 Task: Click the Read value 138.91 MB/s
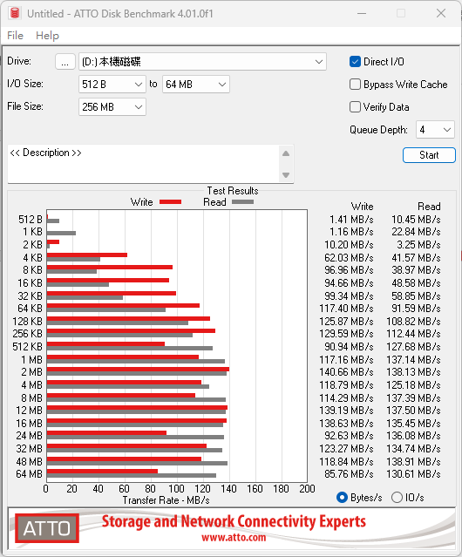pyautogui.click(x=413, y=462)
